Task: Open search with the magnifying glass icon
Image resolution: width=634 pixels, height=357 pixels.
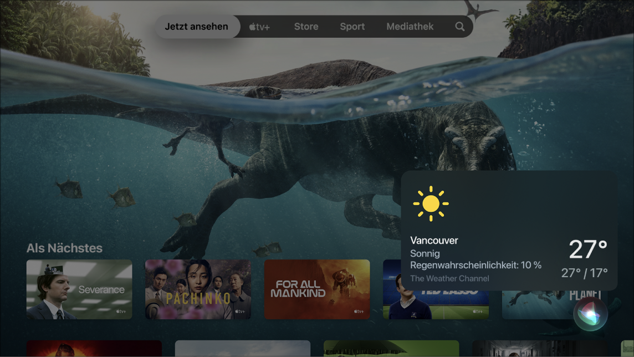Action: click(x=460, y=27)
